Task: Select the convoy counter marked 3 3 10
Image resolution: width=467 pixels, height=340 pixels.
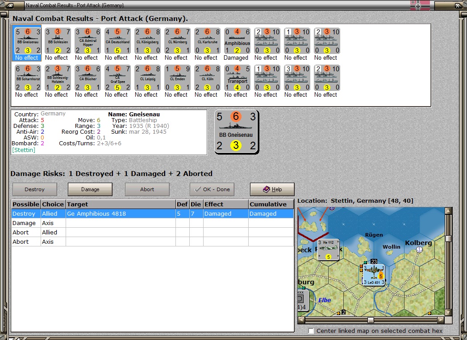Action: pos(297,78)
